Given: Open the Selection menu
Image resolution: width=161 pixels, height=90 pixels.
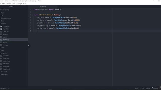Looking at the screenshot, I should (9, 4).
